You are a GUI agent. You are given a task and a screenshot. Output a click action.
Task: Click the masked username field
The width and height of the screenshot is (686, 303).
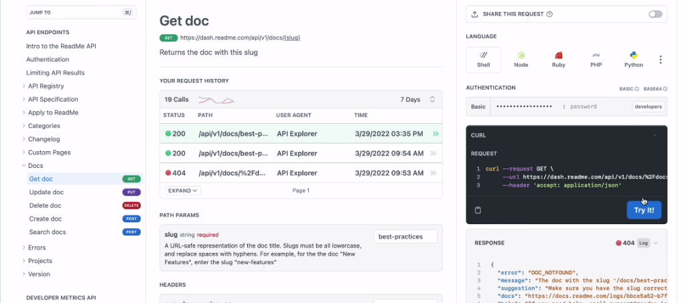coord(524,106)
